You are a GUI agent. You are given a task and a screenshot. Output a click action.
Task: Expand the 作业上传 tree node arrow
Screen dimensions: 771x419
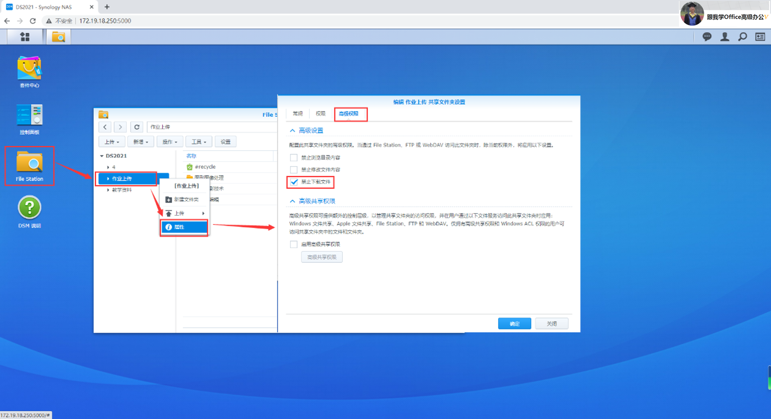tap(108, 179)
